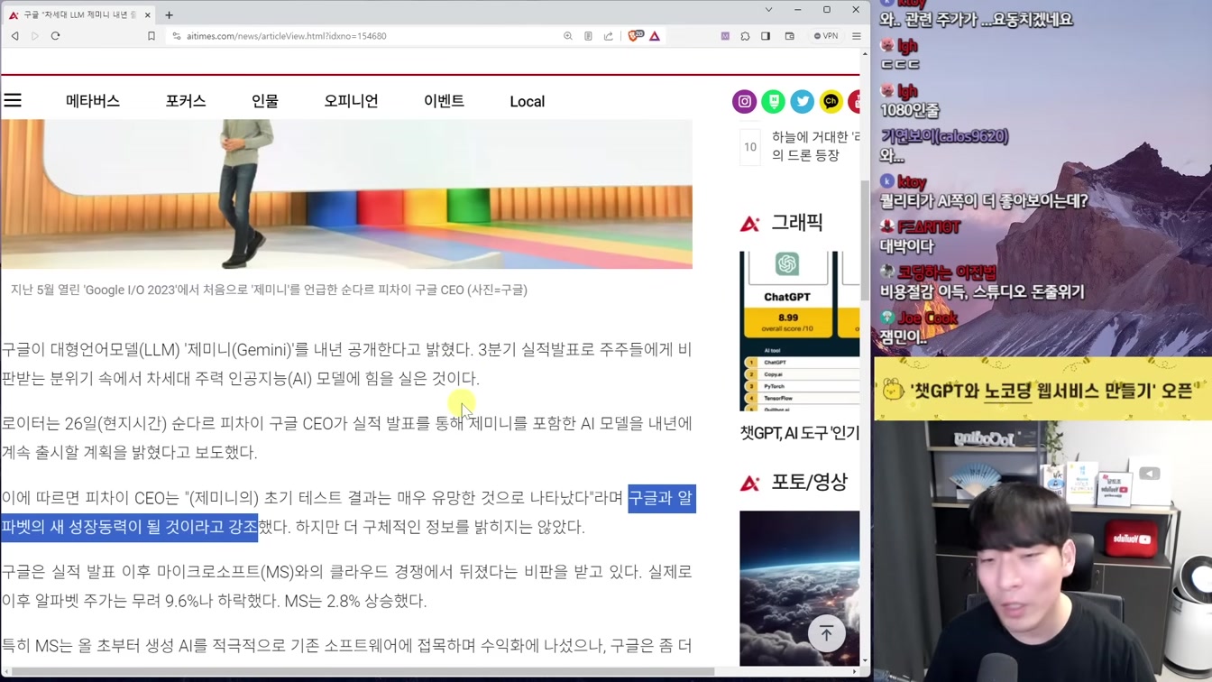Open the A logo icon beside 포토/영상
This screenshot has height=682, width=1212.
(749, 484)
